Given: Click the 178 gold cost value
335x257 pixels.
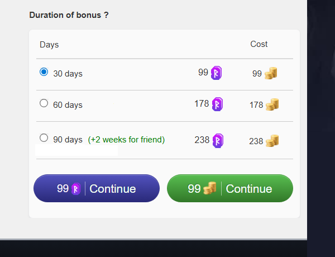Looking at the screenshot, I should (x=256, y=105).
